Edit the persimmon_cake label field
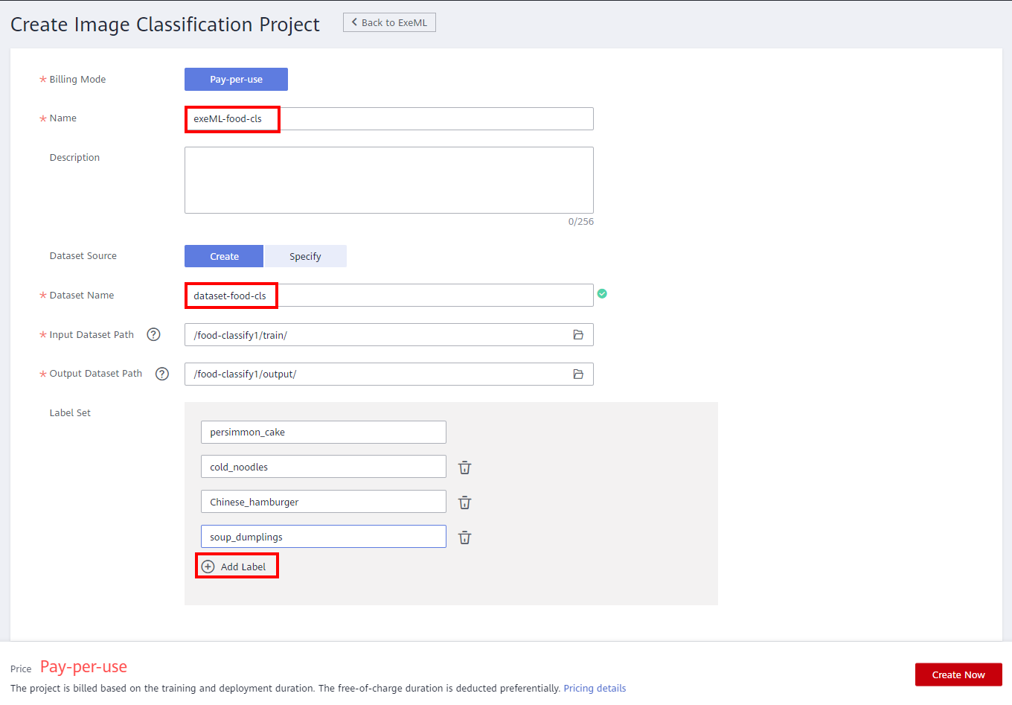Image resolution: width=1012 pixels, height=705 pixels. tap(323, 433)
